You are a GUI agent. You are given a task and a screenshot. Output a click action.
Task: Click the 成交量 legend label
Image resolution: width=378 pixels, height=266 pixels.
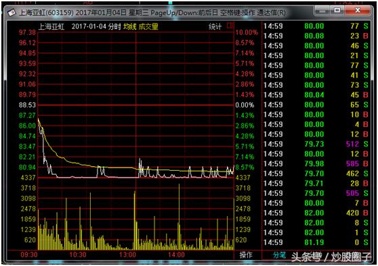pyautogui.click(x=148, y=26)
